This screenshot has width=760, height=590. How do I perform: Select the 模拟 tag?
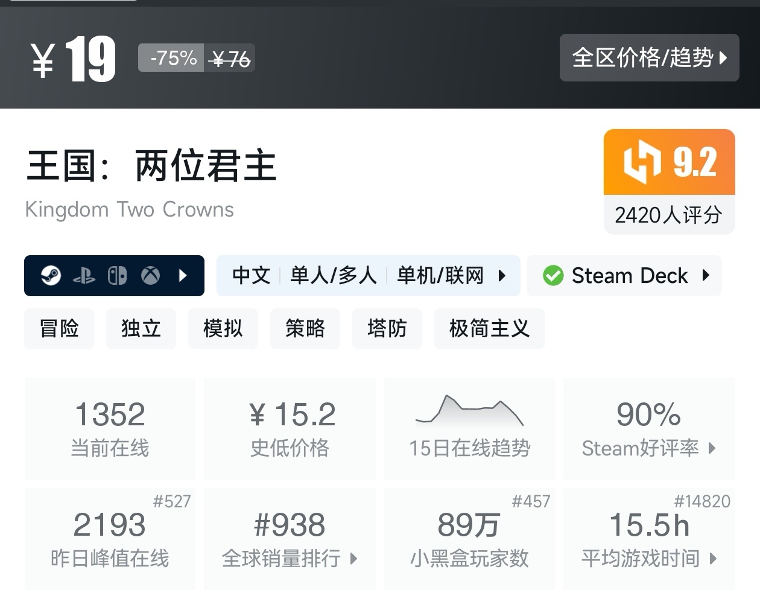tap(223, 329)
